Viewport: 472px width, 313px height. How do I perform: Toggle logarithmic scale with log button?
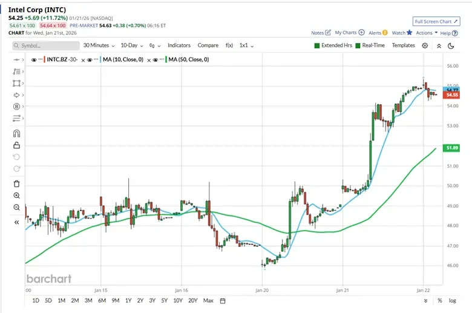[x=452, y=301]
